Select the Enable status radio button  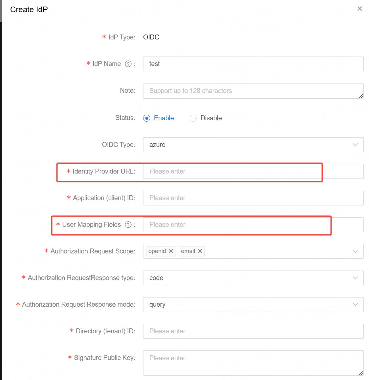(146, 118)
